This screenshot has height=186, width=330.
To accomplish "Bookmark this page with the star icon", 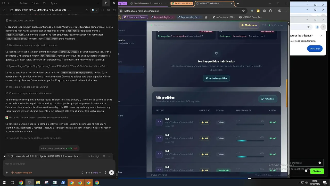I will point(243,11).
